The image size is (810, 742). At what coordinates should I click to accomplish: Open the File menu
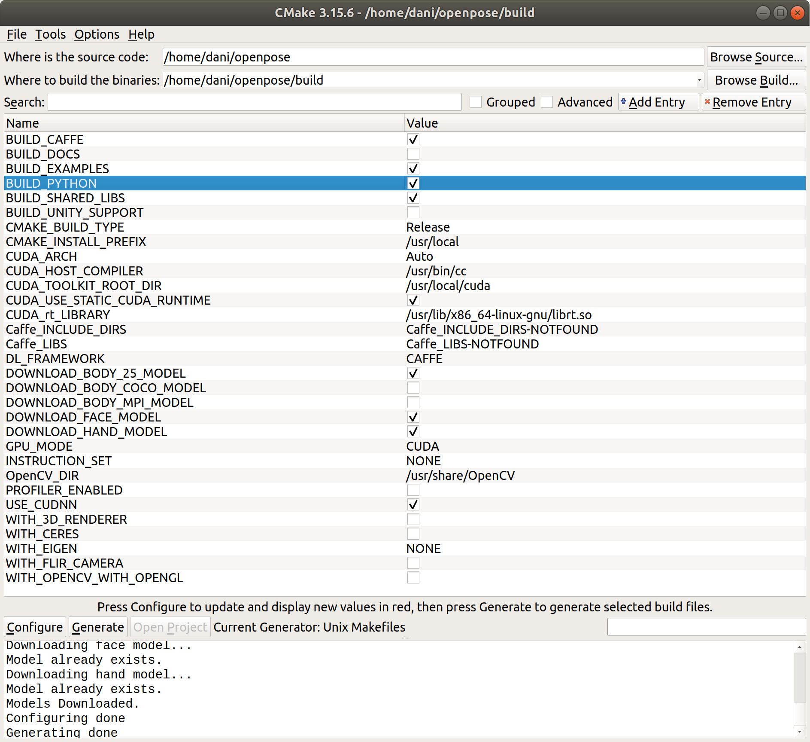coord(17,34)
